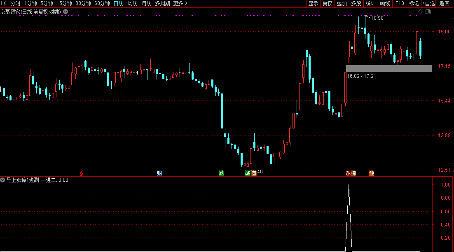
Task: Click the 16.82 - 17.21 gap label
Action: 361,76
